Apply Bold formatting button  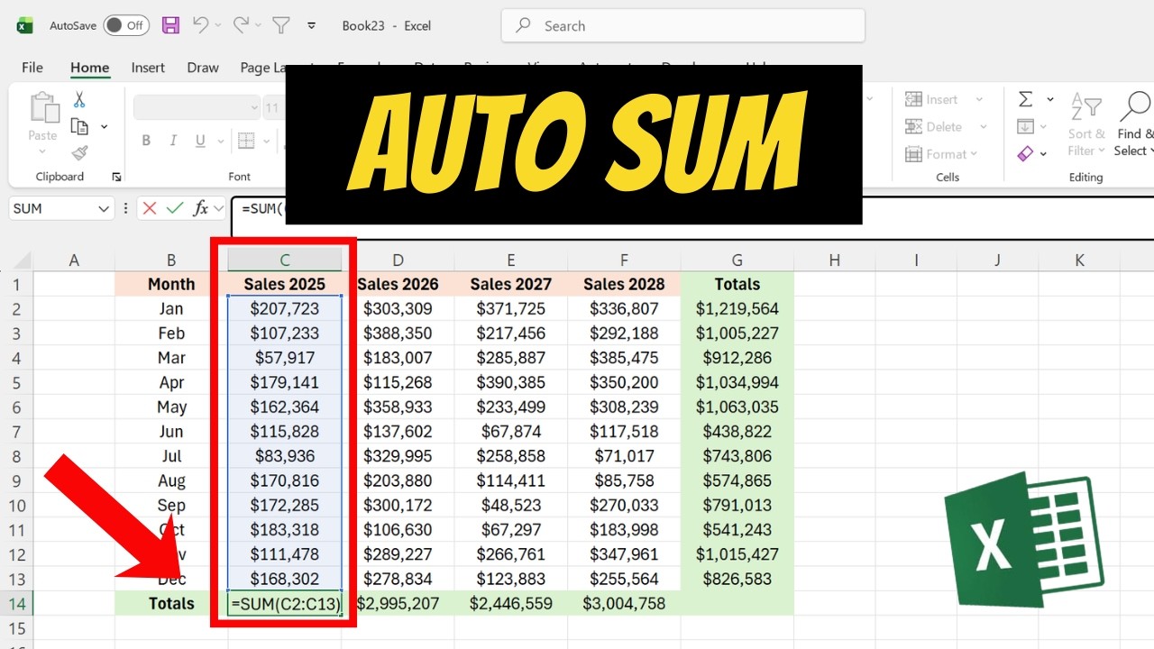pos(146,141)
